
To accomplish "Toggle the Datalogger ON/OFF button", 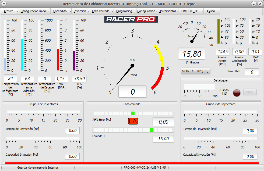I will click(250, 92).
